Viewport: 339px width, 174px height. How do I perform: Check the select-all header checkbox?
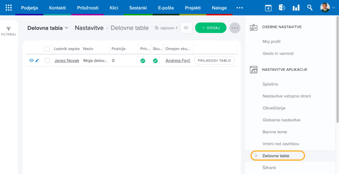point(47,49)
